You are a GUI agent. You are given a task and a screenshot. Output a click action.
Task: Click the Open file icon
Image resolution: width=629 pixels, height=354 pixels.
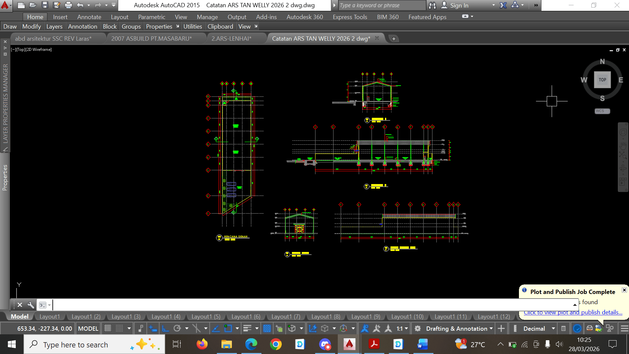coord(33,5)
